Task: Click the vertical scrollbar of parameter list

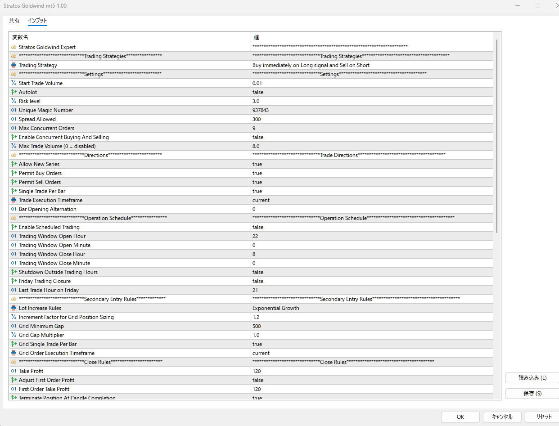Action: tap(497, 135)
